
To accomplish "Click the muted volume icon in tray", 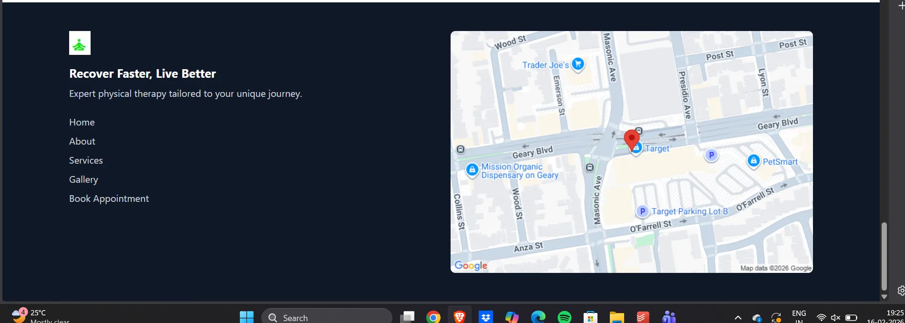I will (x=835, y=317).
